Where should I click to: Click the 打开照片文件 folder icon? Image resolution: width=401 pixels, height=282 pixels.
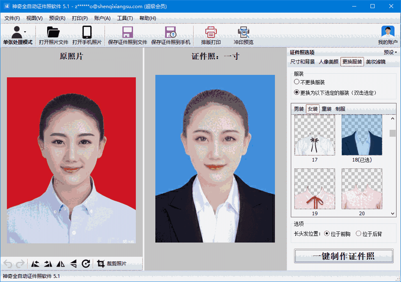click(53, 33)
